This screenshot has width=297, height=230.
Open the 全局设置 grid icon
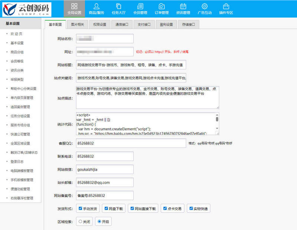(x=74, y=6)
